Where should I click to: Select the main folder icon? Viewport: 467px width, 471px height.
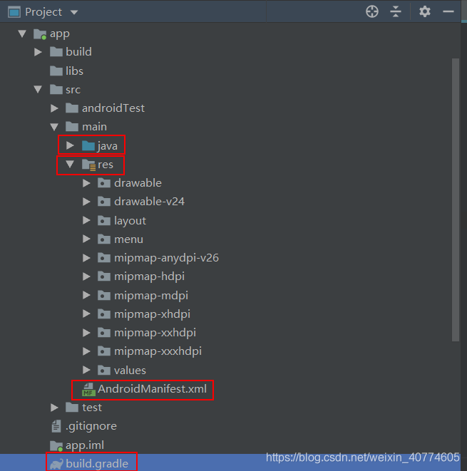tap(72, 127)
